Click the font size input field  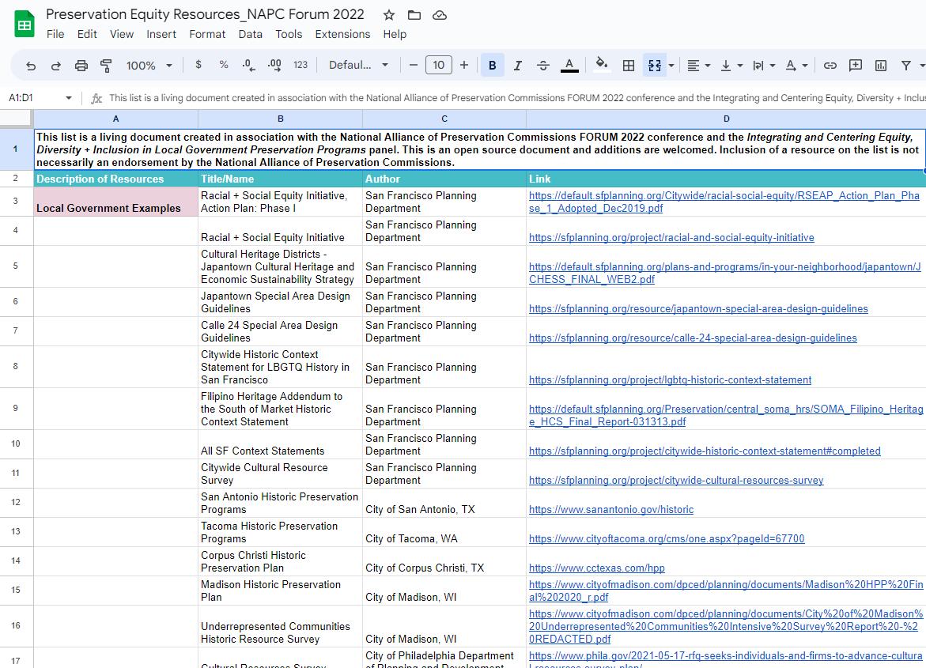click(x=438, y=66)
